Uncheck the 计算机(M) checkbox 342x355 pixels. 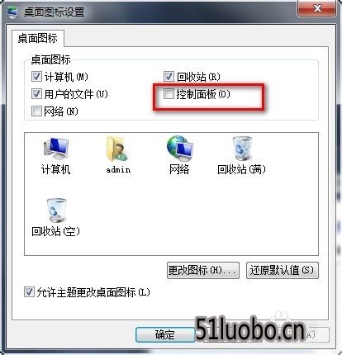pos(36,76)
